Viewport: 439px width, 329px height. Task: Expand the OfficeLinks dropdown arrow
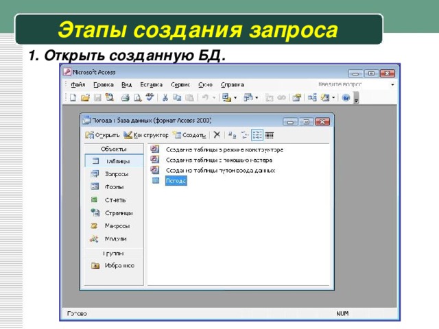pyautogui.click(x=235, y=97)
